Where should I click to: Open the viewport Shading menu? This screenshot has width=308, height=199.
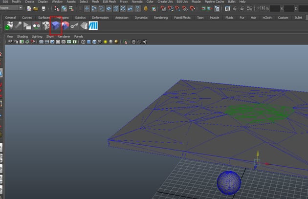coord(22,36)
